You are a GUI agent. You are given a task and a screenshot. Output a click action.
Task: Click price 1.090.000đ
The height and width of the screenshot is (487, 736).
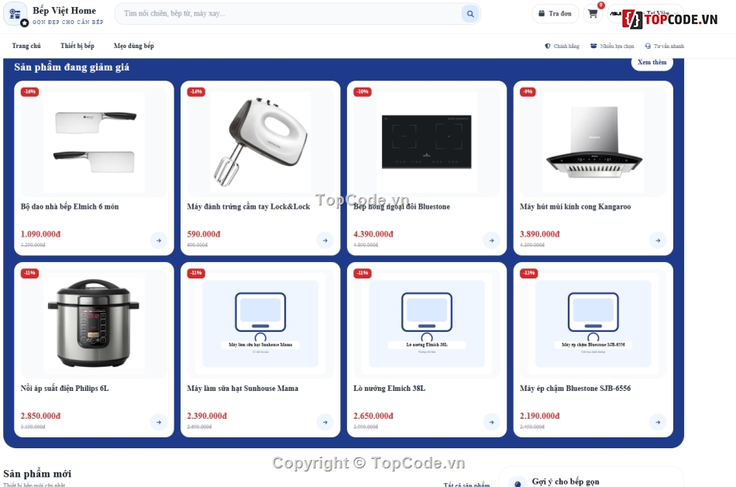click(40, 234)
